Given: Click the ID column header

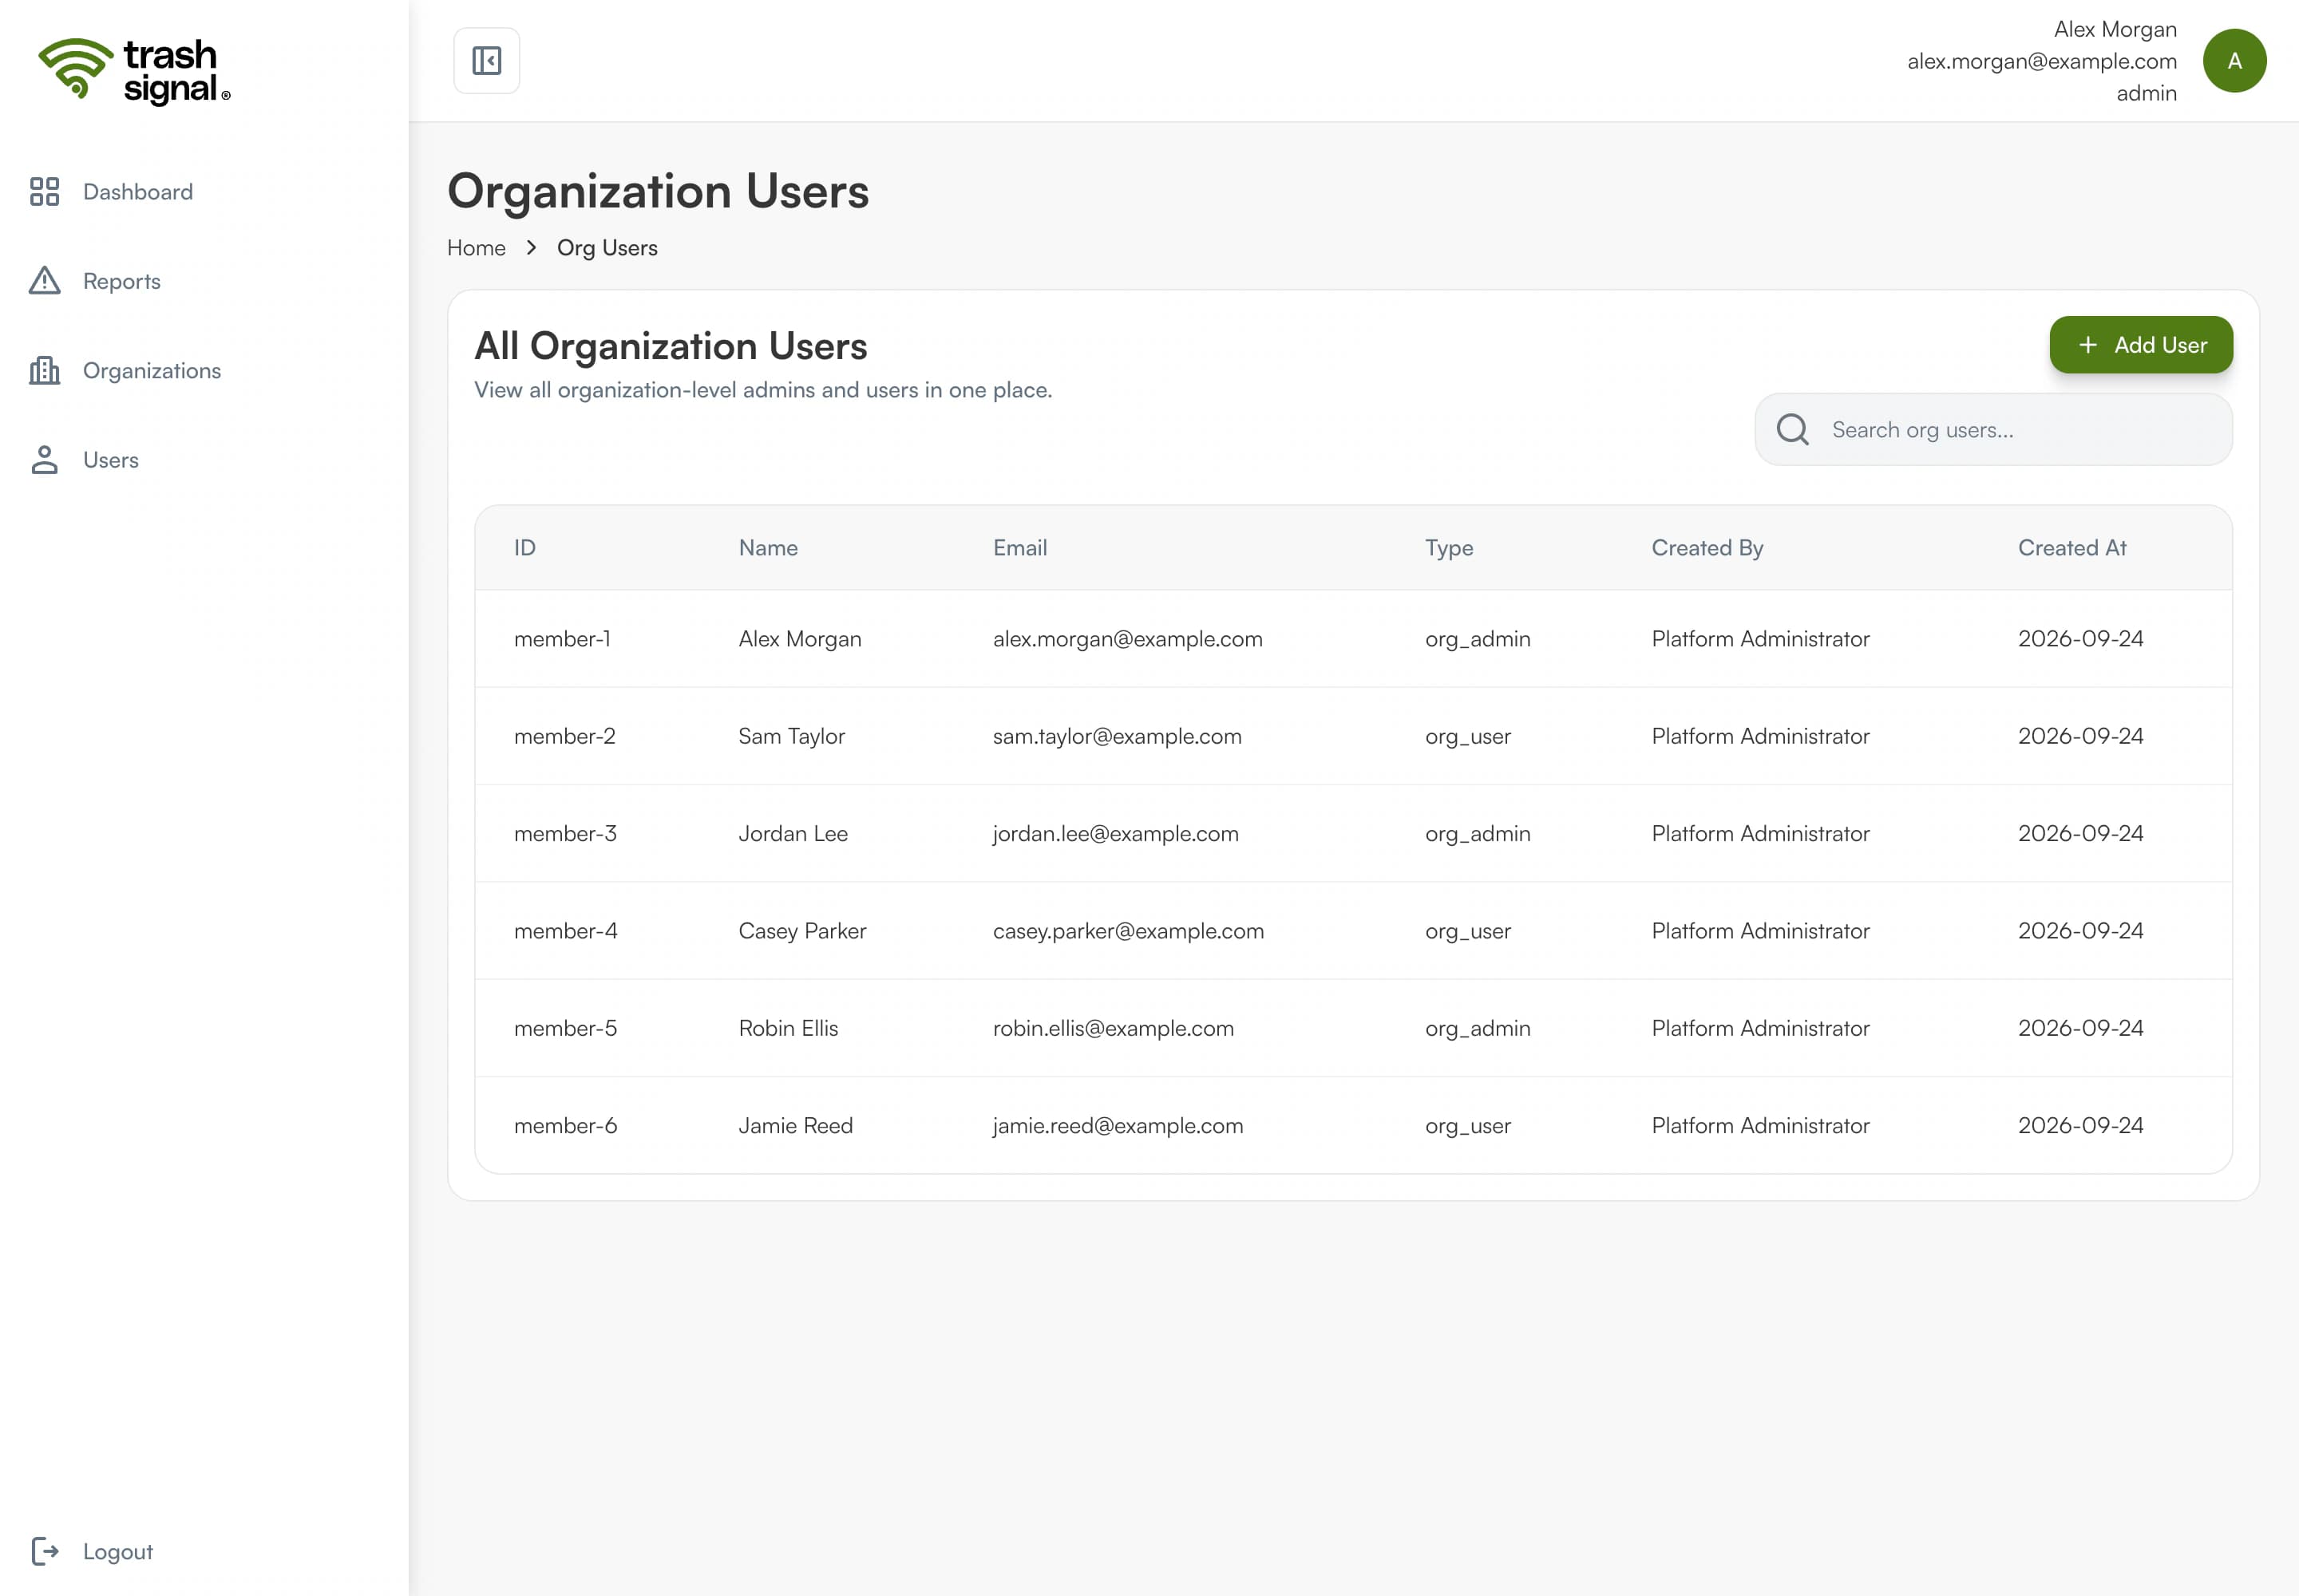Looking at the screenshot, I should [525, 548].
